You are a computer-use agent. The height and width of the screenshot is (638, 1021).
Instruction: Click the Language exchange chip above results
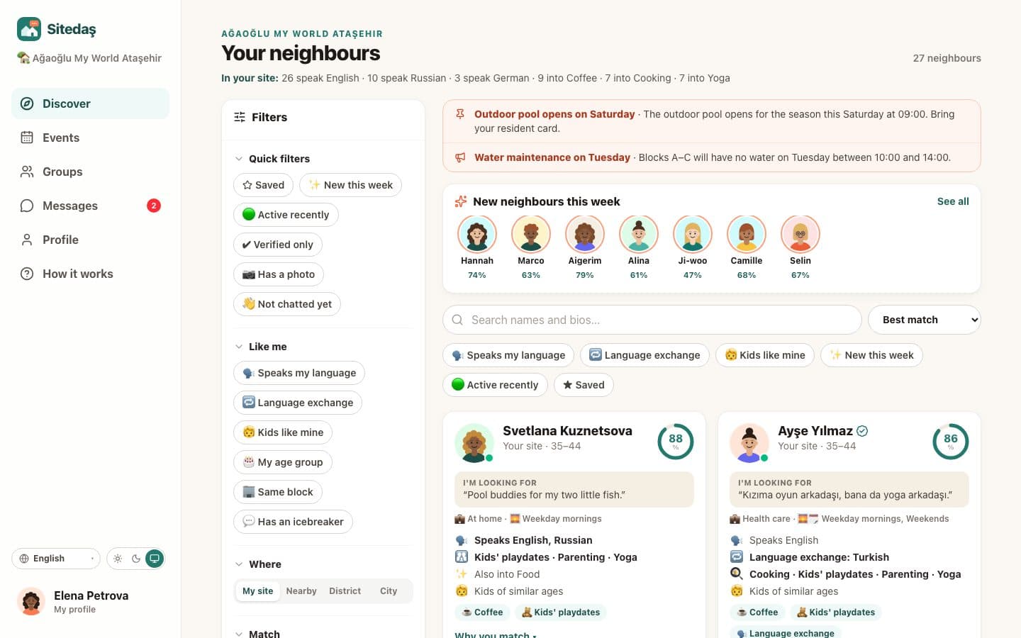point(645,355)
